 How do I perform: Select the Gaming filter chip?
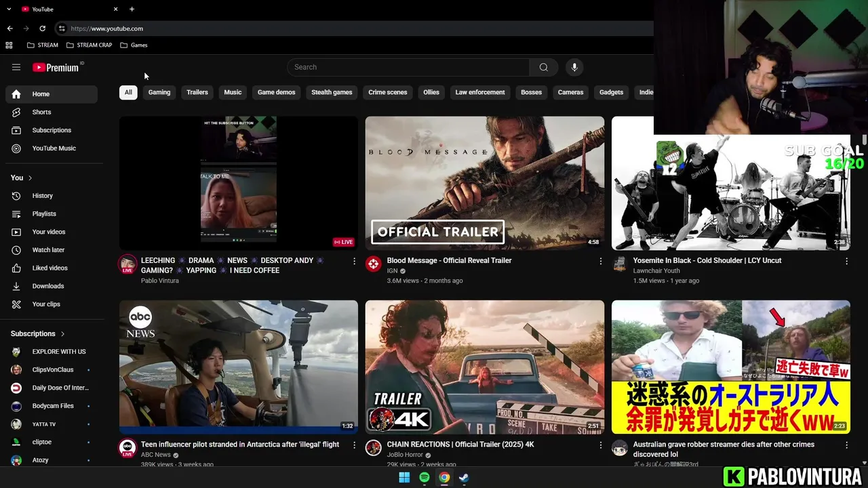point(159,92)
